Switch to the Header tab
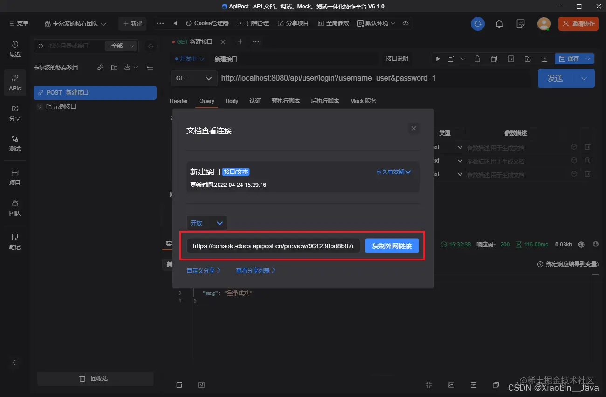Image resolution: width=606 pixels, height=397 pixels. click(179, 101)
